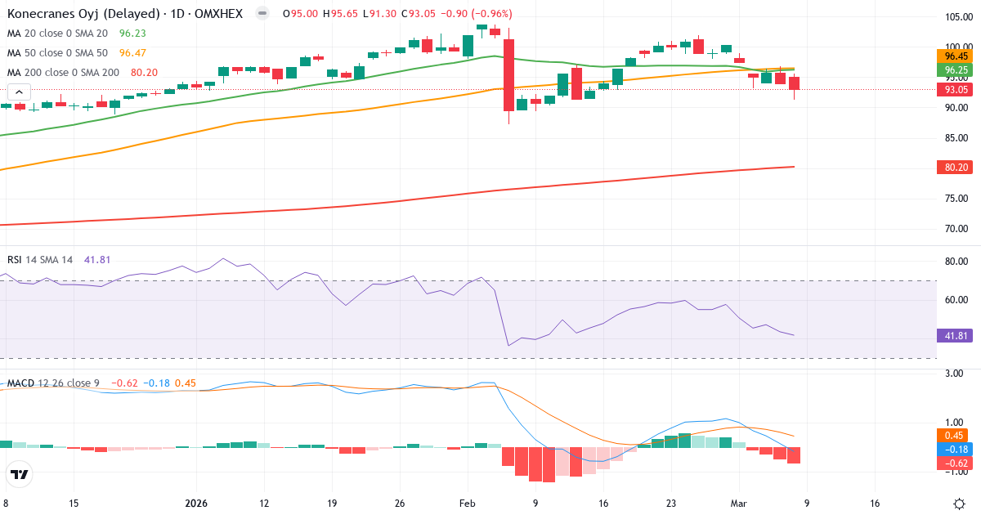
Task: Open chart settings via the gear icon
Action: (959, 505)
